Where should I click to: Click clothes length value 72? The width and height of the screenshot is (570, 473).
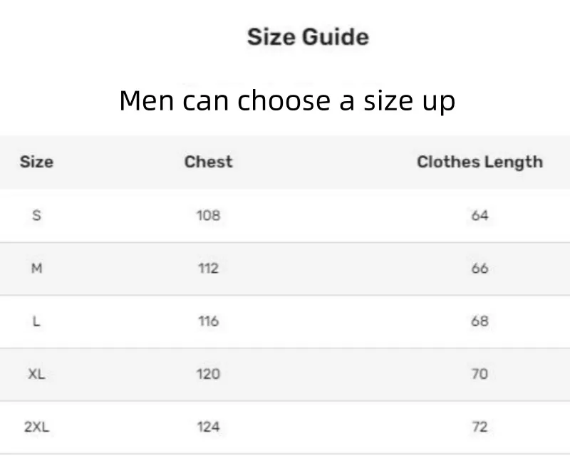pos(480,427)
